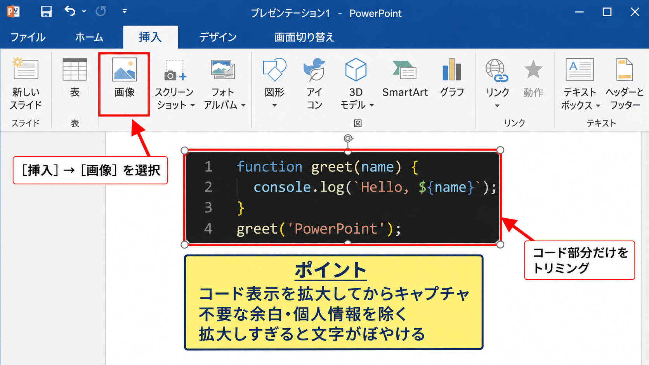Select the 挿入 ribbon tab
Image resolution: width=649 pixels, height=365 pixels.
coord(150,37)
